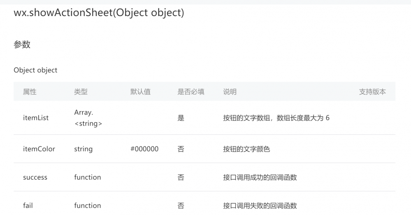Click the description 按钮的文字数组，数组长度最大为 6
Image resolution: width=411 pixels, height=215 pixels.
click(x=276, y=118)
